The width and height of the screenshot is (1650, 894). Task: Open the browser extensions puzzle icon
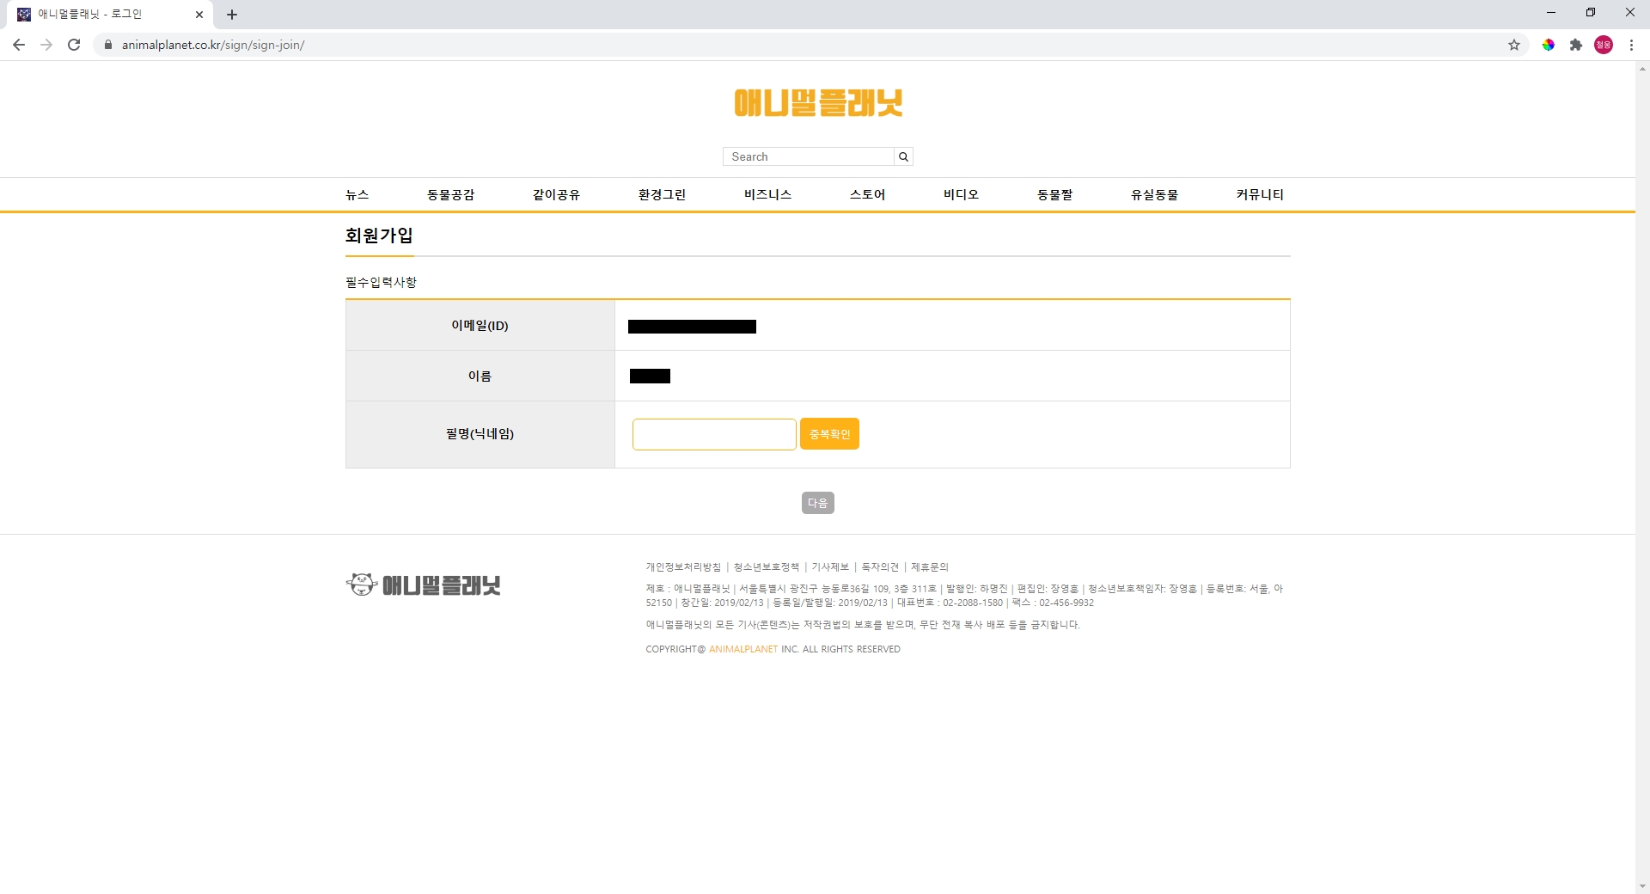click(x=1576, y=45)
